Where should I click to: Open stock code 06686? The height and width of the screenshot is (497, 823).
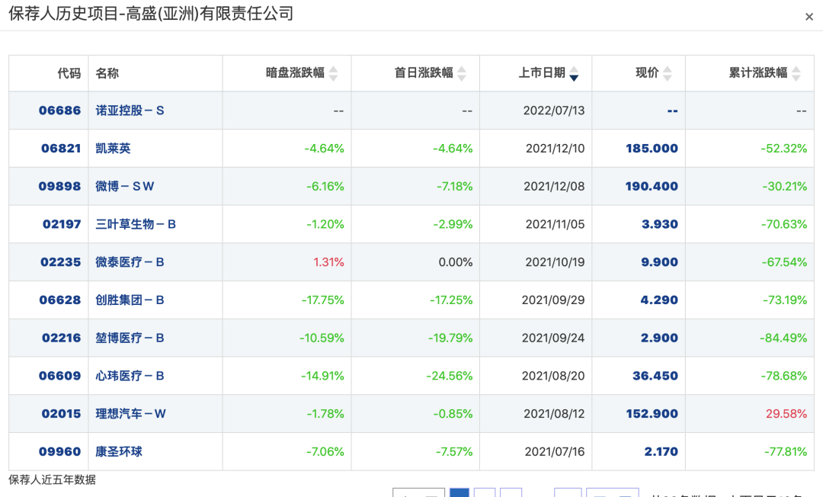tap(60, 111)
